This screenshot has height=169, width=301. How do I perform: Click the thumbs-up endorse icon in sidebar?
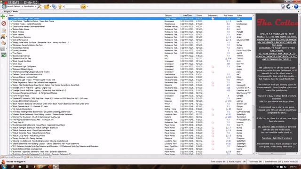pyautogui.click(x=3, y=43)
